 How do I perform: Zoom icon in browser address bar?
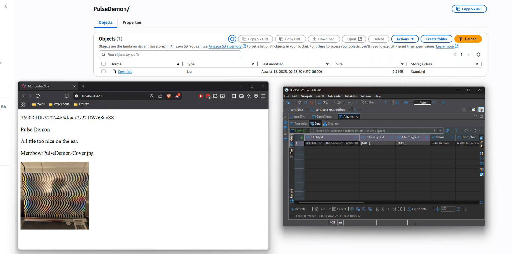click(x=152, y=96)
